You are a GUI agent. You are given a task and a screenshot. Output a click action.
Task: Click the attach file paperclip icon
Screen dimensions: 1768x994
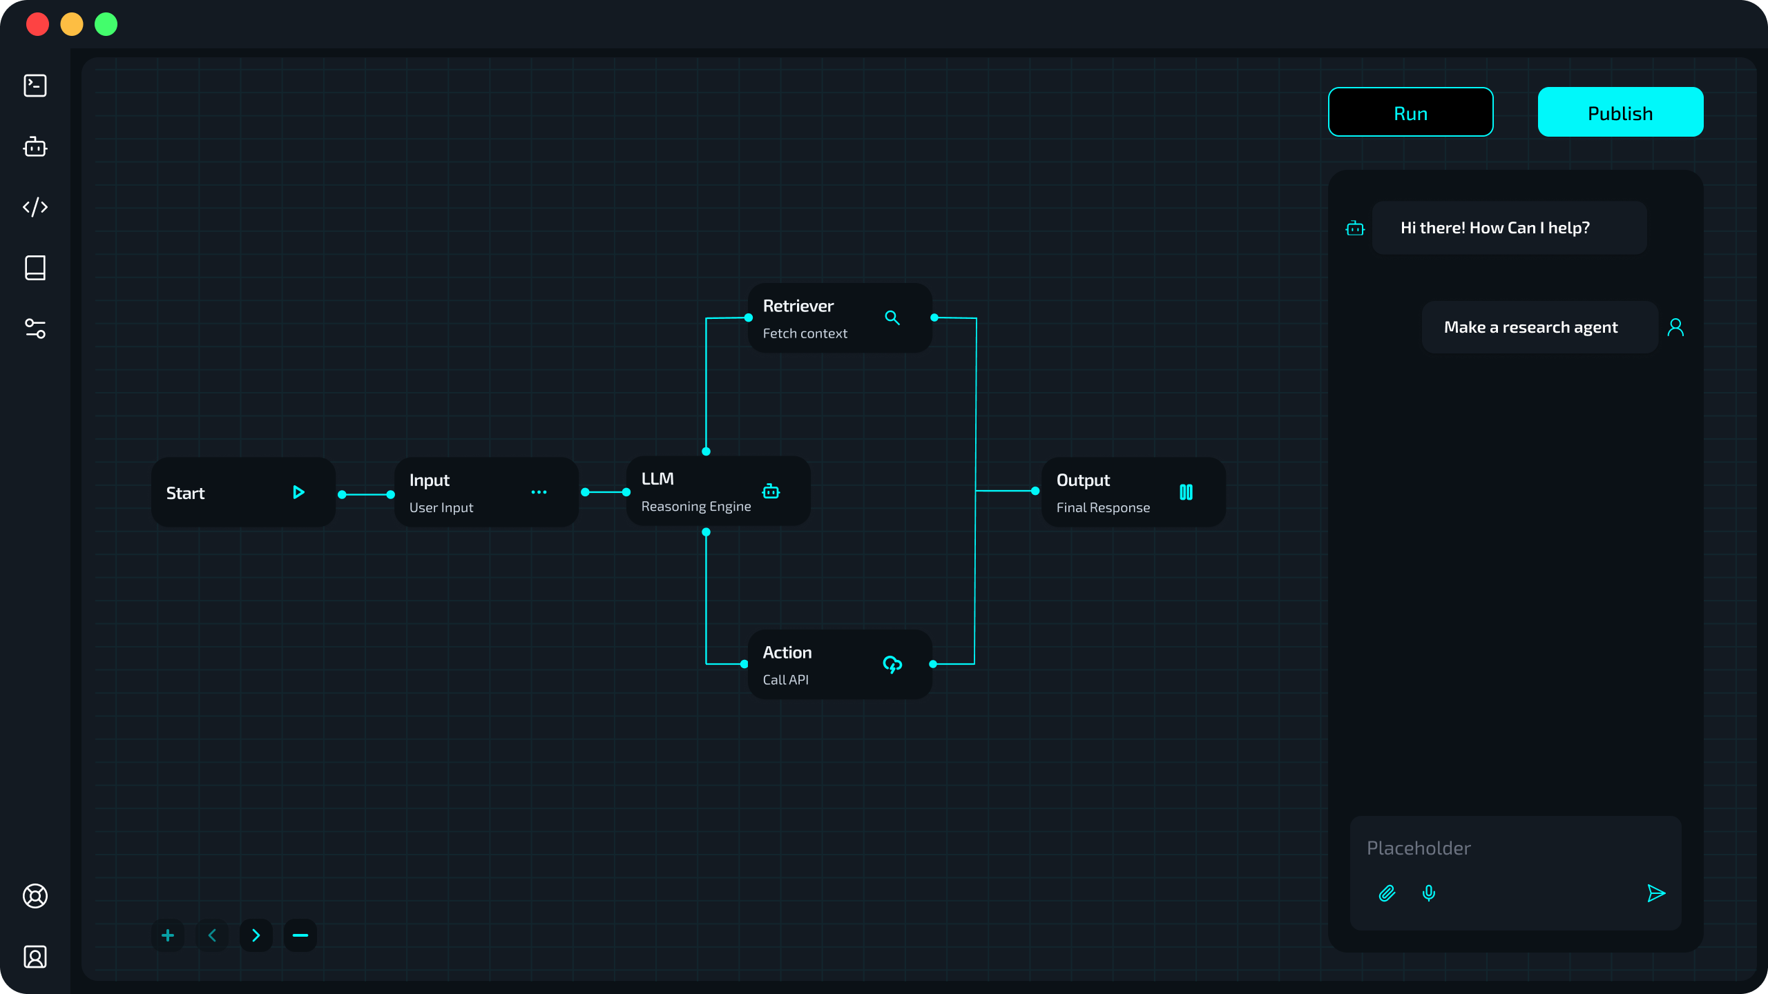coord(1387,893)
